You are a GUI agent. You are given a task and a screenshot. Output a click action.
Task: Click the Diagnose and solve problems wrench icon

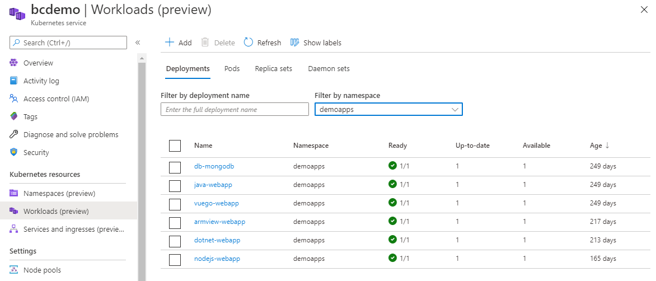click(14, 135)
